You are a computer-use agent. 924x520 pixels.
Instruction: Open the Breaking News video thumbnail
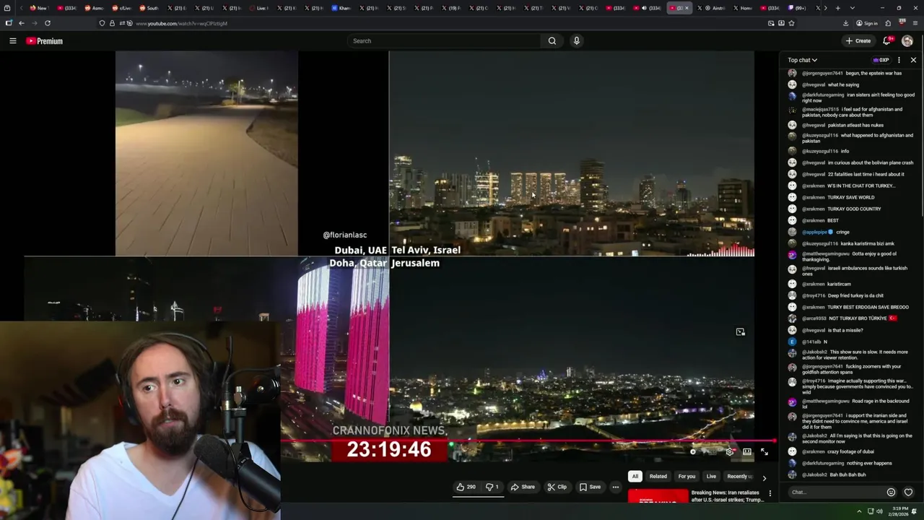point(658,496)
